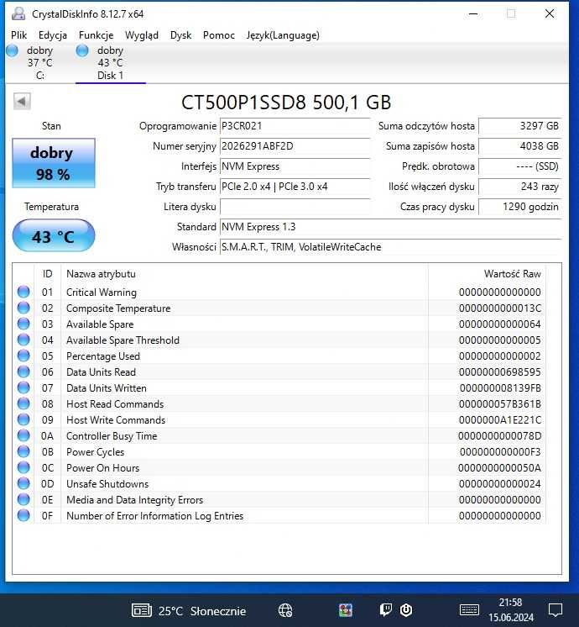This screenshot has width=579, height=627.
Task: Click the status dot of Host Read Commands
Action: coord(23,404)
